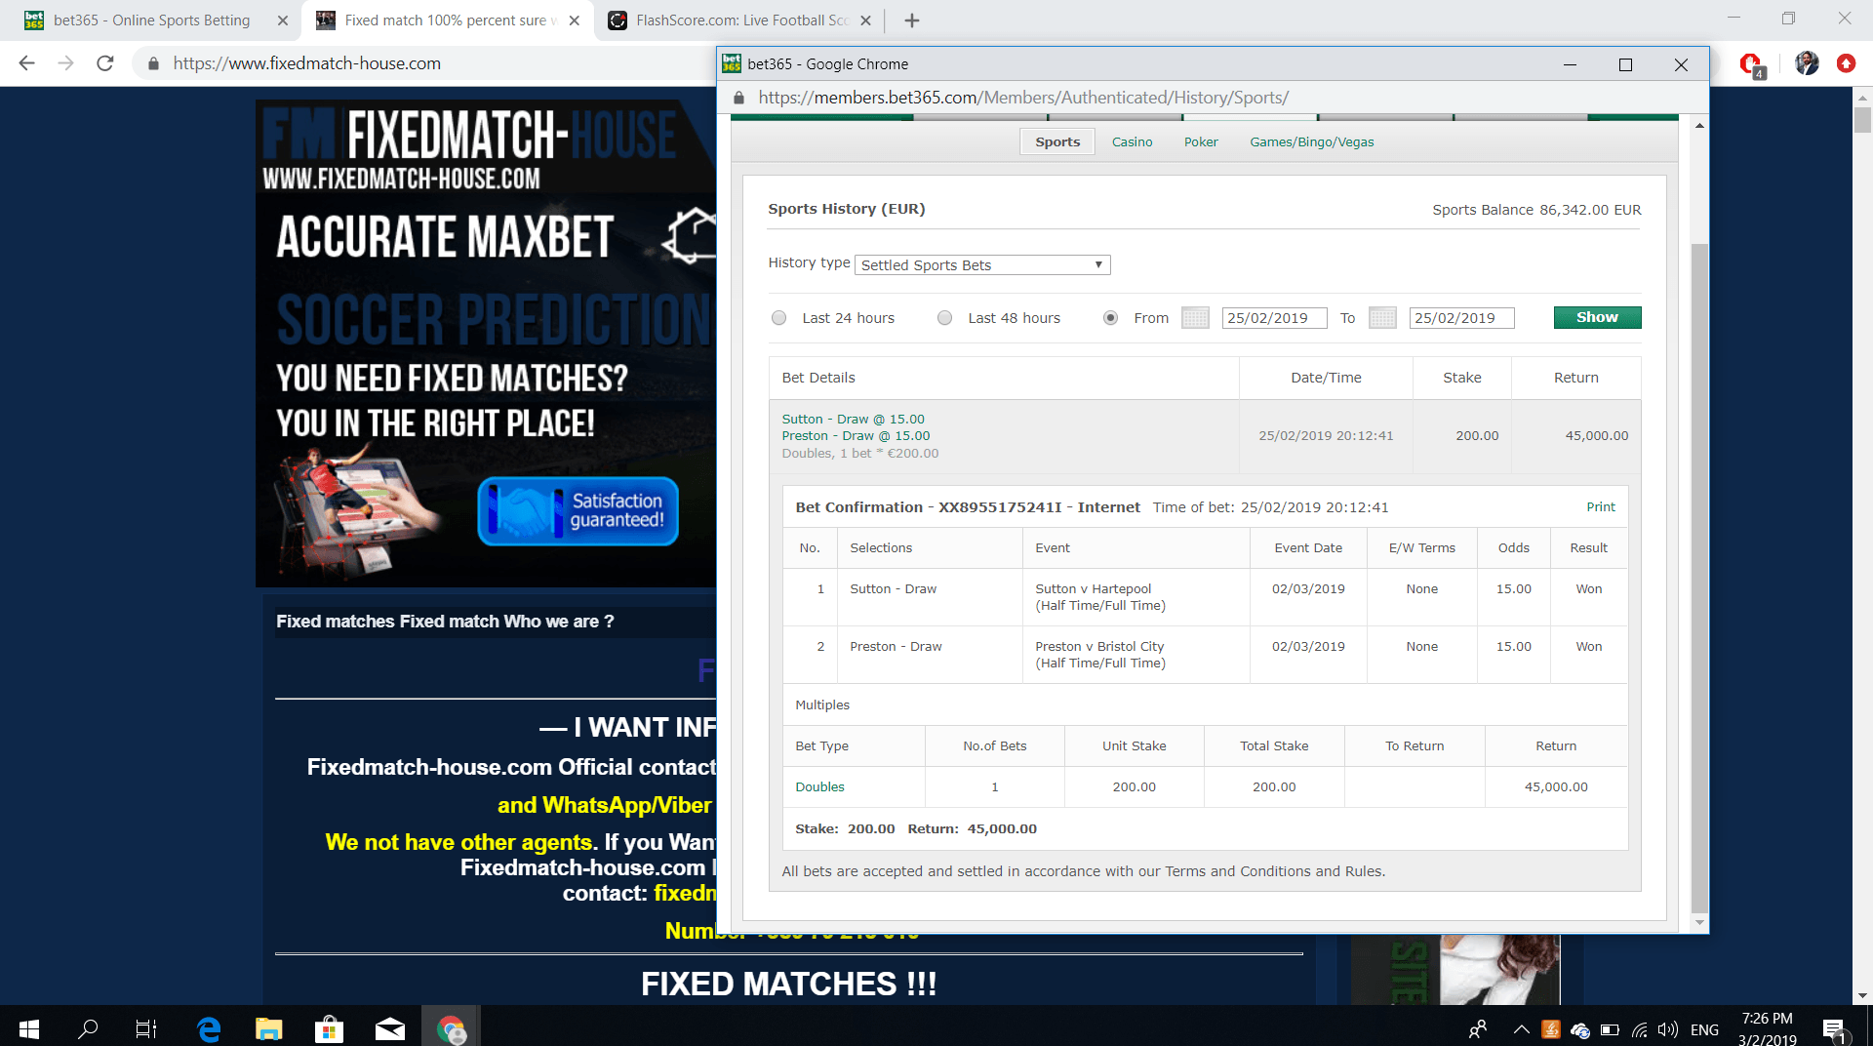Click the taskbar clock 7:26 PM

1767,1019
